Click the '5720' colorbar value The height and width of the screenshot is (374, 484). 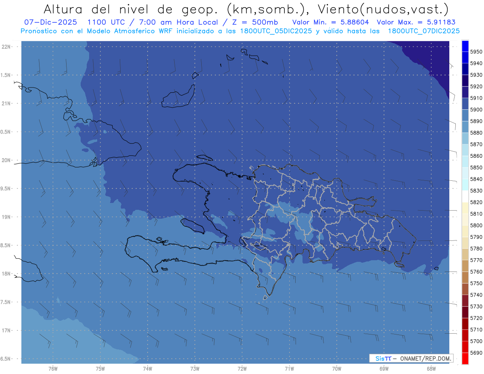[x=476, y=318]
